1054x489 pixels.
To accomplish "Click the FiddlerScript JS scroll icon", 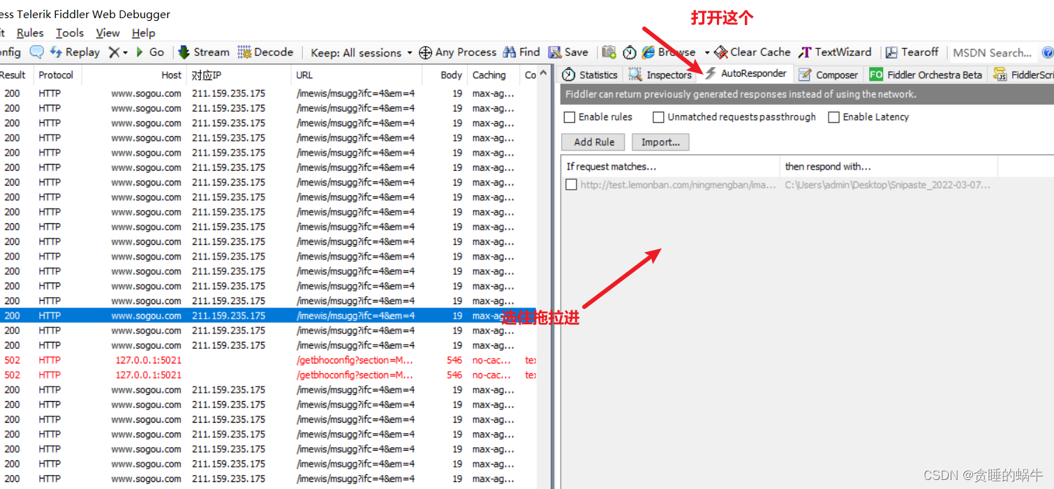I will (1000, 75).
